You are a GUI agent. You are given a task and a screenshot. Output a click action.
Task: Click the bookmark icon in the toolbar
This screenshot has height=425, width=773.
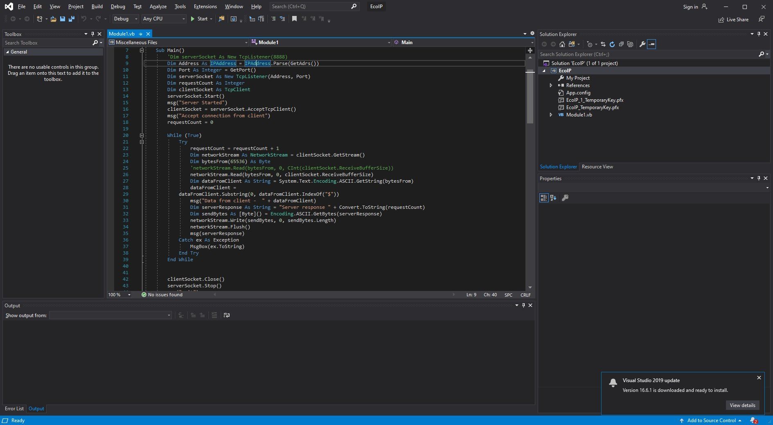tap(294, 19)
